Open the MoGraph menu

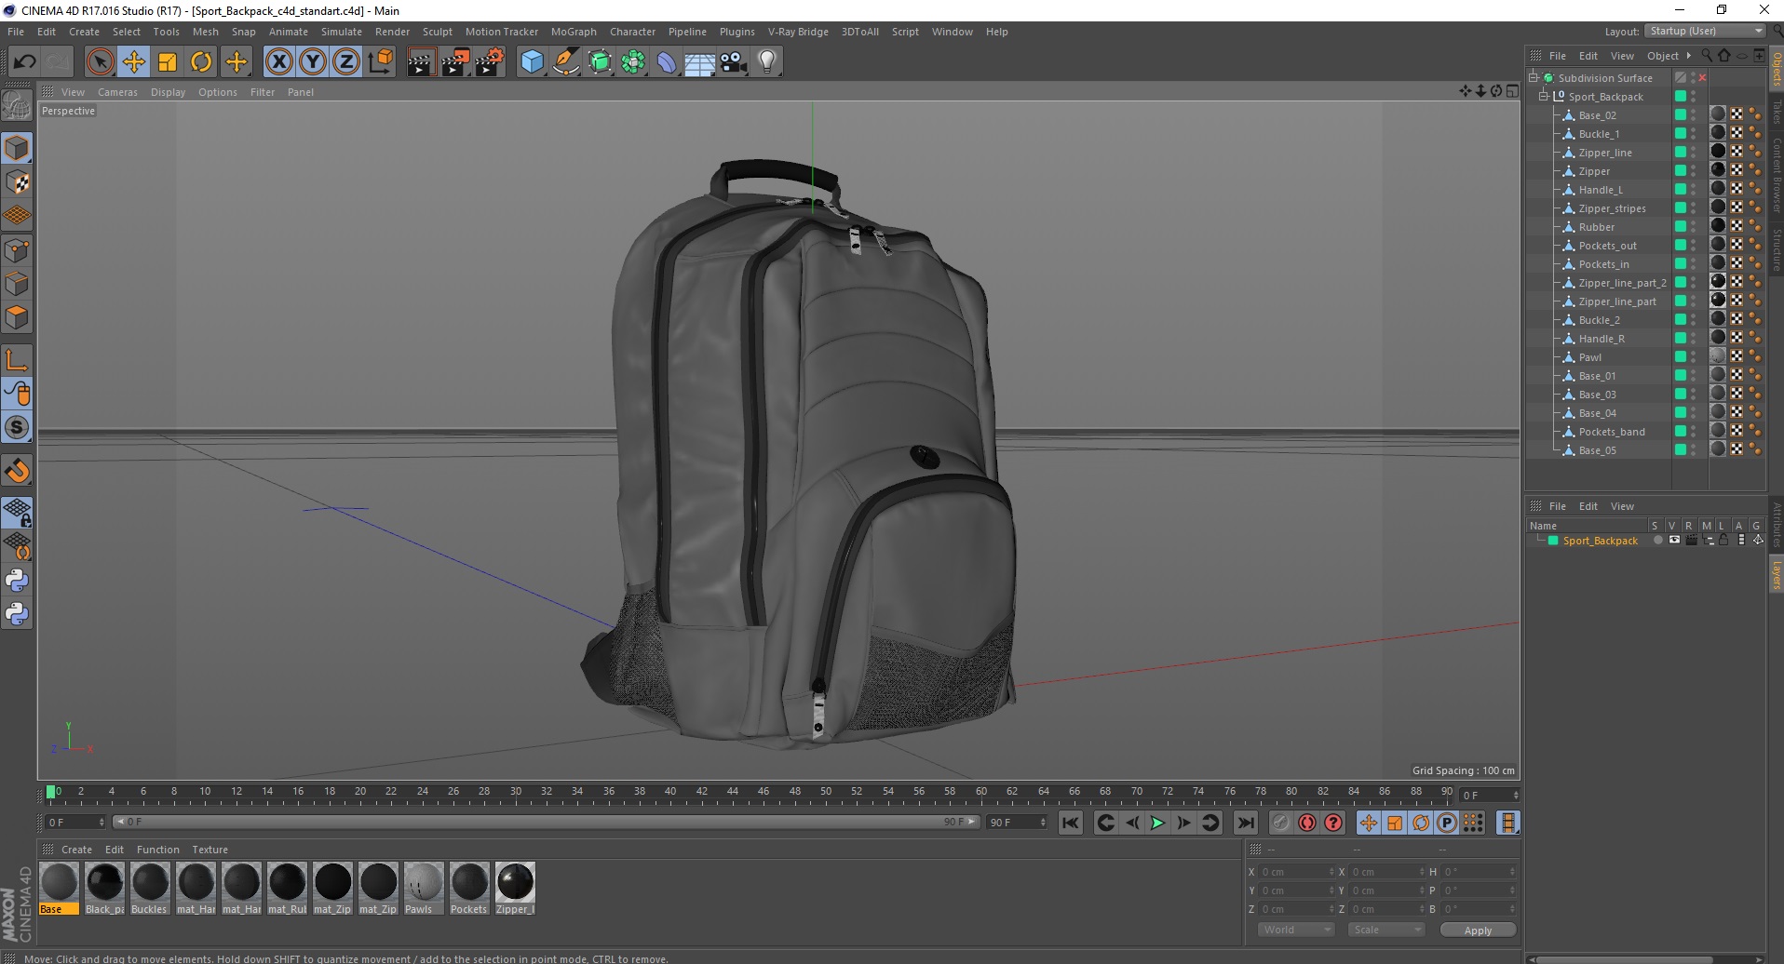point(574,32)
